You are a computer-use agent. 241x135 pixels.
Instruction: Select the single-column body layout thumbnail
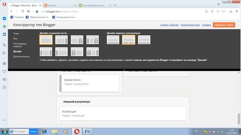click(46, 40)
